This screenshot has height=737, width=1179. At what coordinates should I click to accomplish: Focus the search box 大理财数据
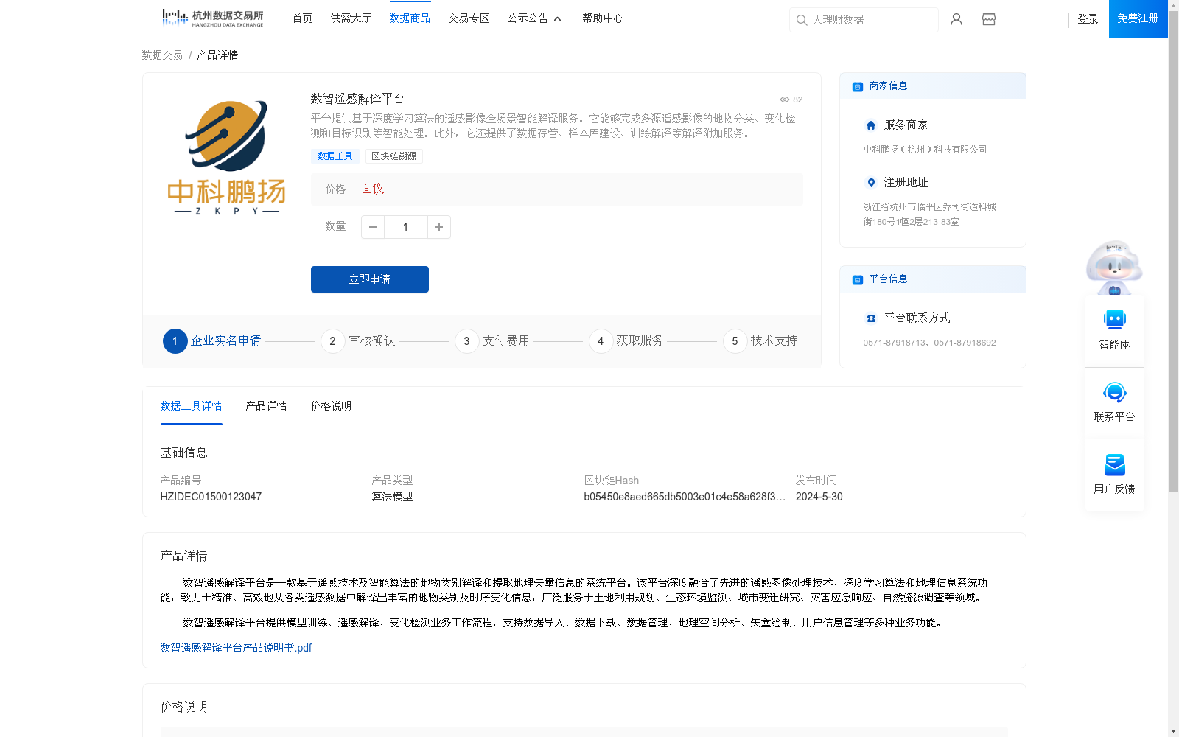pos(864,20)
